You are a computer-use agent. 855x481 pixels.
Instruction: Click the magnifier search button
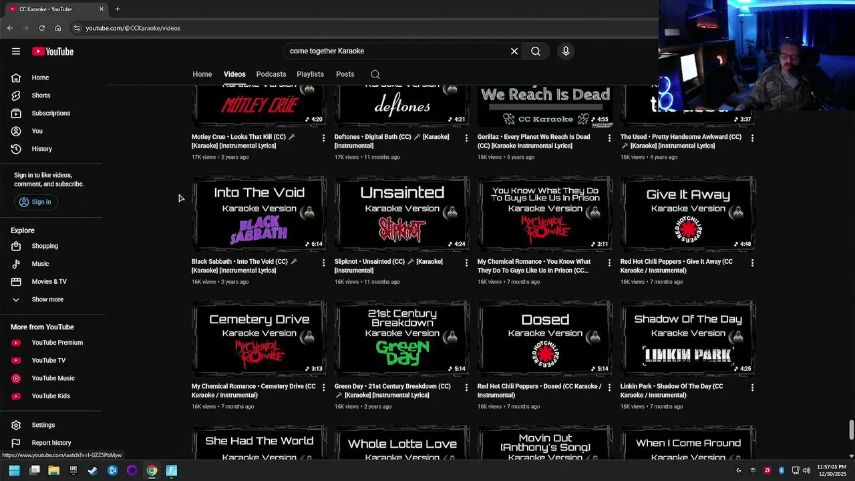click(x=536, y=51)
